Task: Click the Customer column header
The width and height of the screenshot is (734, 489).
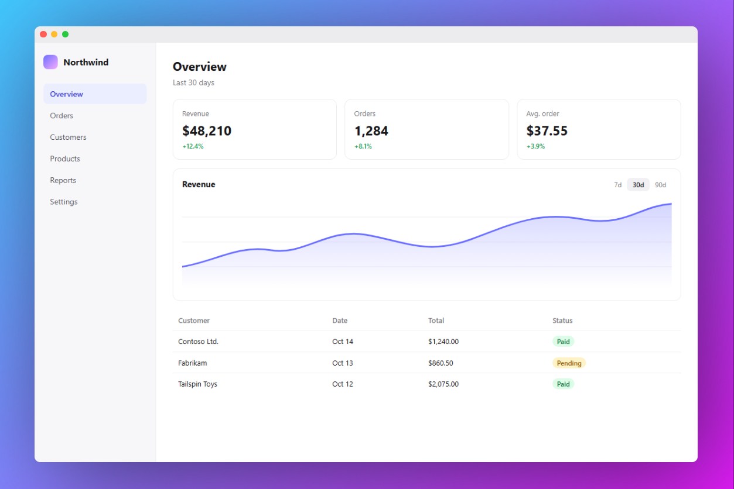Action: 194,321
